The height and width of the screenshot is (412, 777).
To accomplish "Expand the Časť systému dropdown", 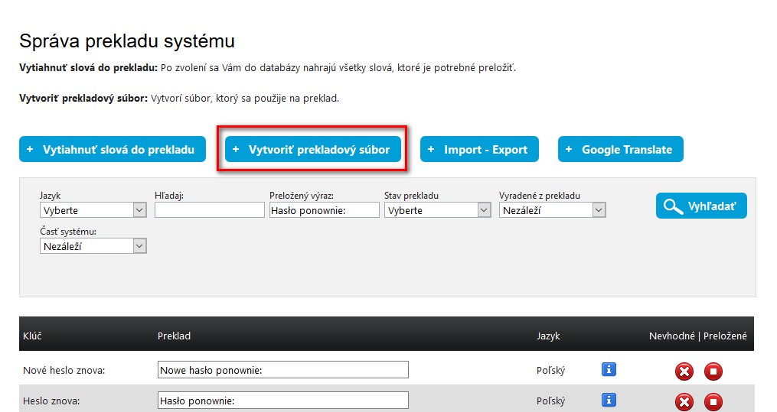I will (x=93, y=246).
